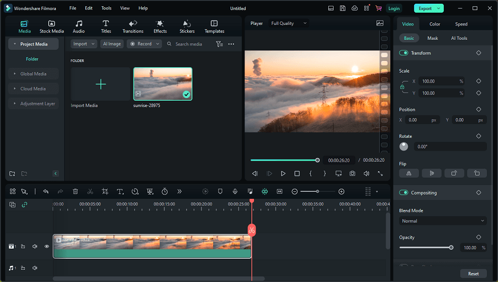This screenshot has width=498, height=282.
Task: Click the undo icon in timeline toolbar
Action: click(46, 191)
